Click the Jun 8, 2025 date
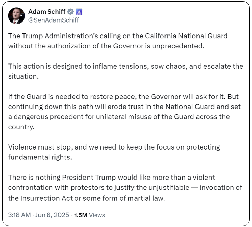The width and height of the screenshot is (252, 227). pyautogui.click(x=52, y=215)
